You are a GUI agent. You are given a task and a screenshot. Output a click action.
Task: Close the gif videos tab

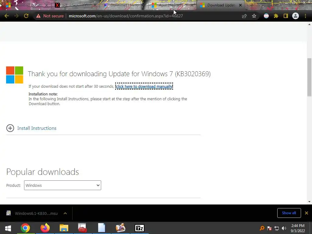coord(95,5)
